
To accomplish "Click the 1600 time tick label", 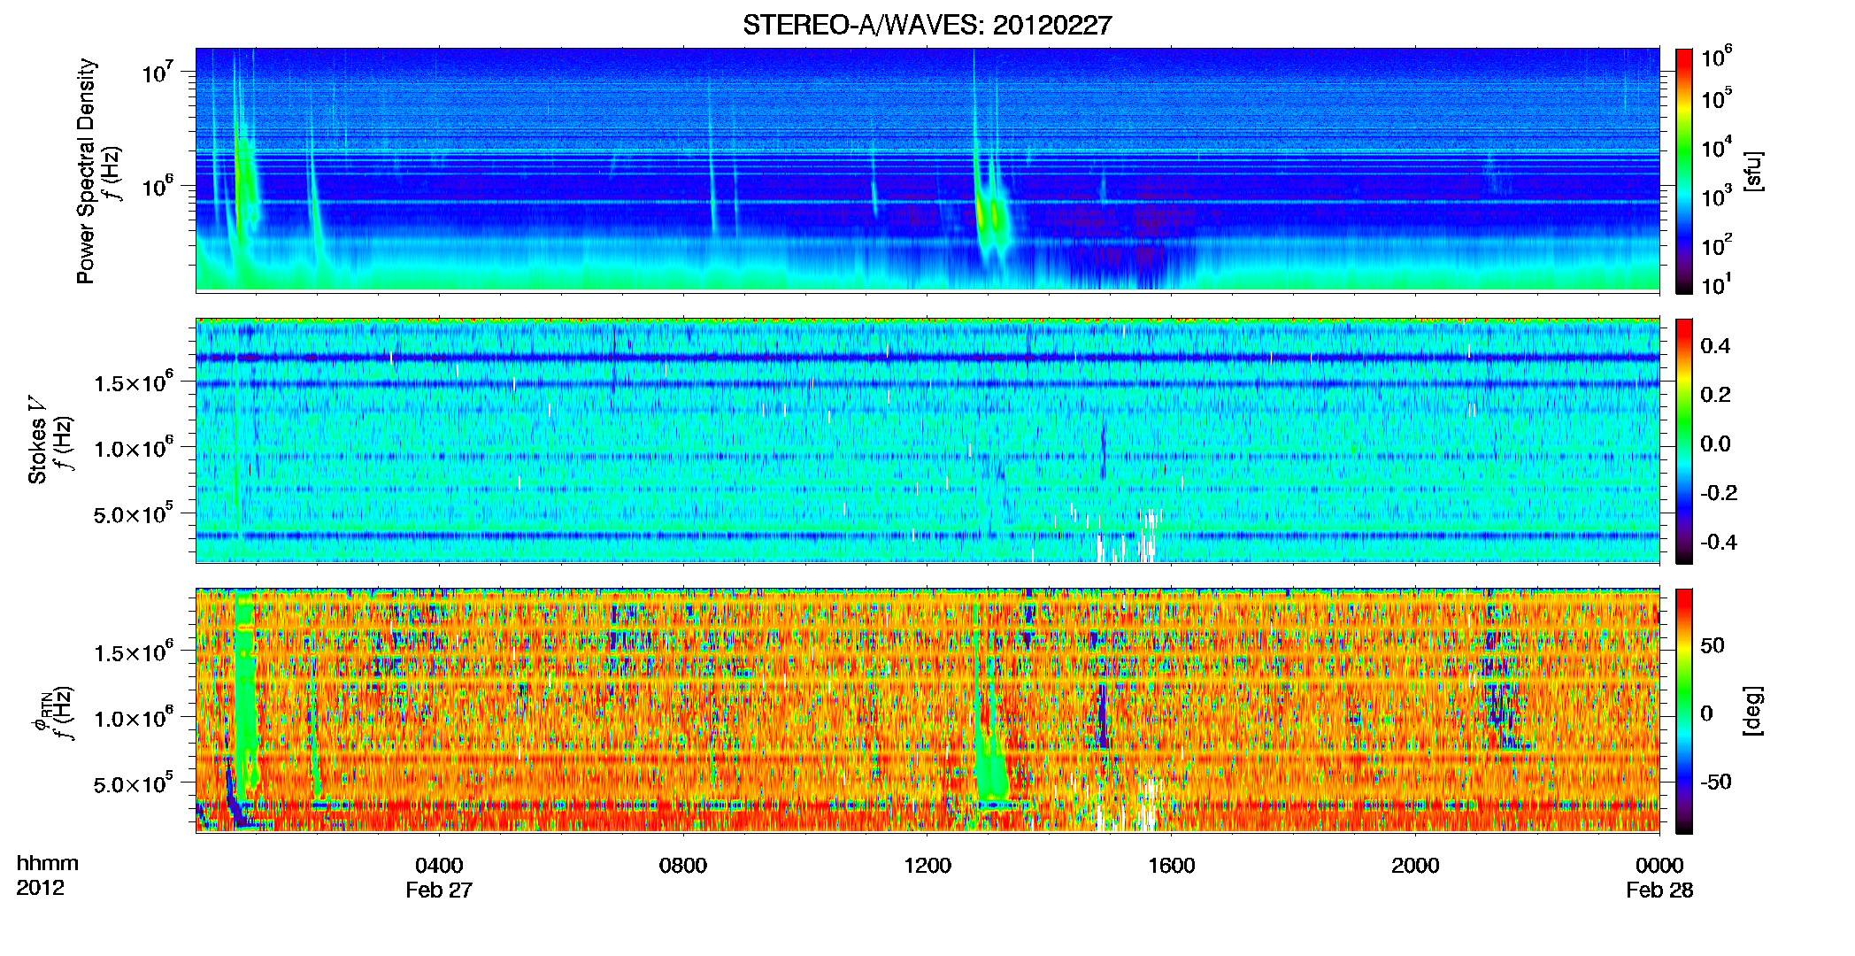I will pyautogui.click(x=1172, y=866).
